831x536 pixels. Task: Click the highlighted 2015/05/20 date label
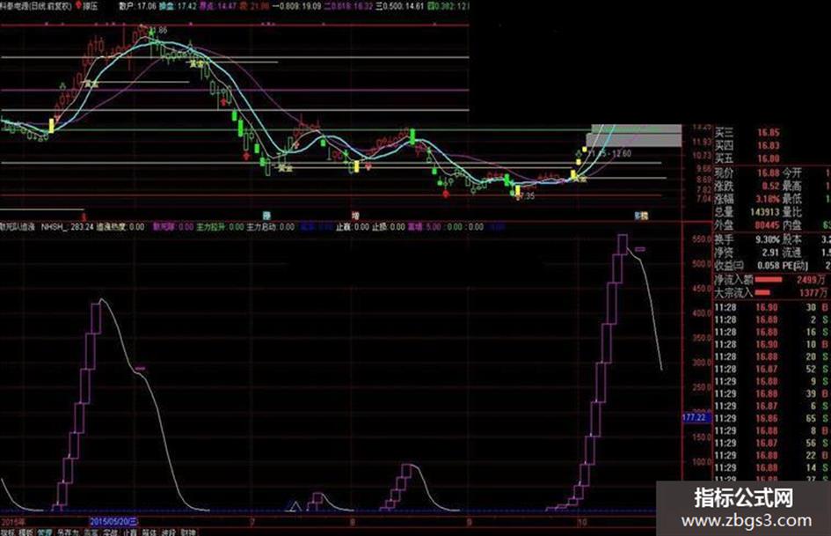coord(114,522)
